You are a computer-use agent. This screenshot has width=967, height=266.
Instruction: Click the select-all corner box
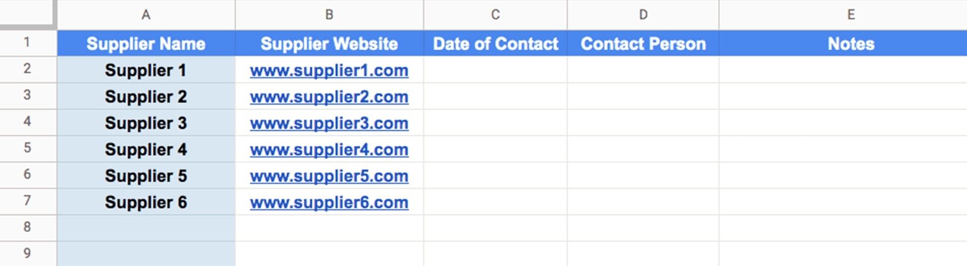[x=27, y=14]
